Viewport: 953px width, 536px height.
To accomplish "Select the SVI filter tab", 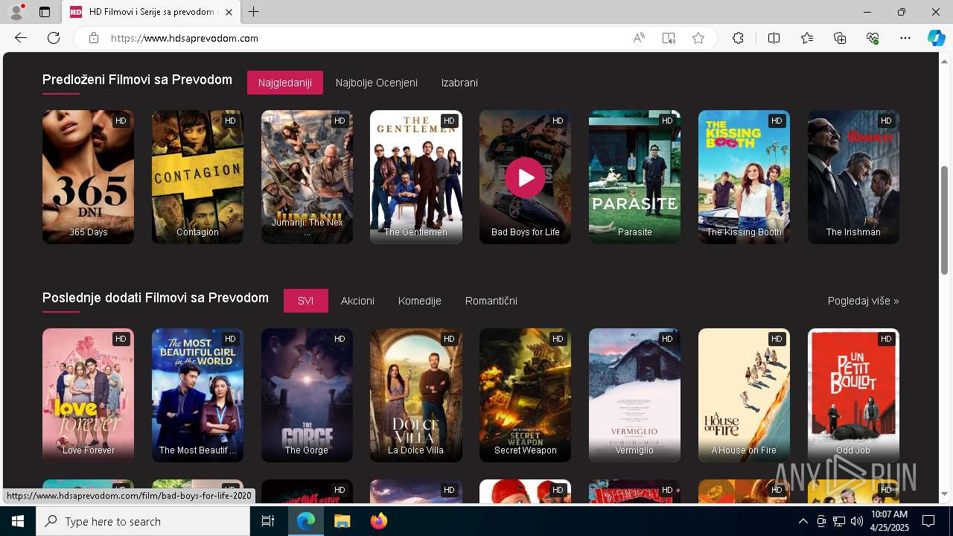I will (x=305, y=301).
